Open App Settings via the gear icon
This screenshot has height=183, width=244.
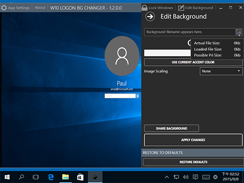pyautogui.click(x=4, y=8)
